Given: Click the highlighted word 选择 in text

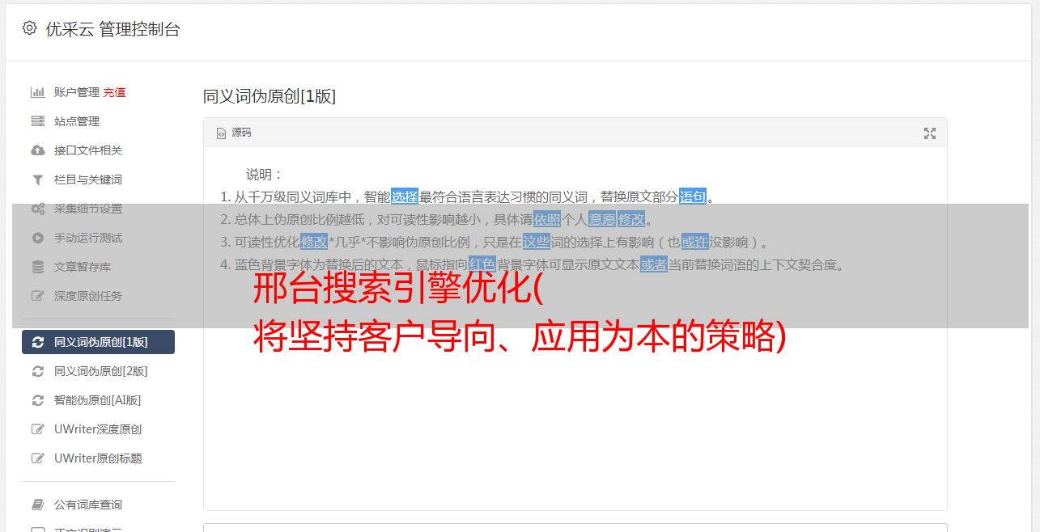Looking at the screenshot, I should pyautogui.click(x=405, y=196).
